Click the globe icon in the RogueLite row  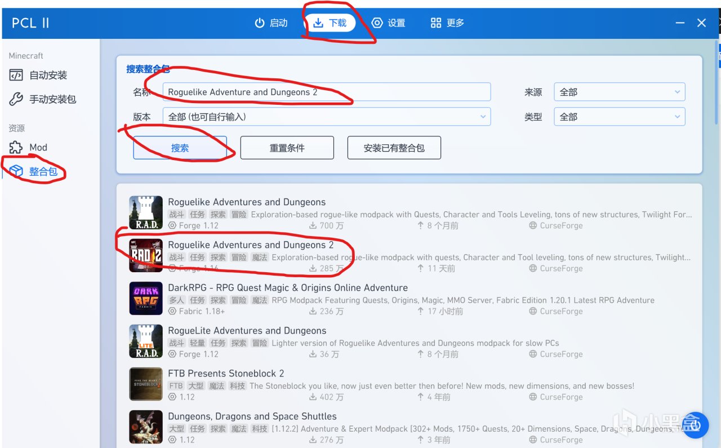pos(533,354)
